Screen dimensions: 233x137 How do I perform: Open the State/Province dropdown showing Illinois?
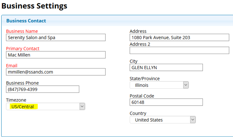(159, 85)
